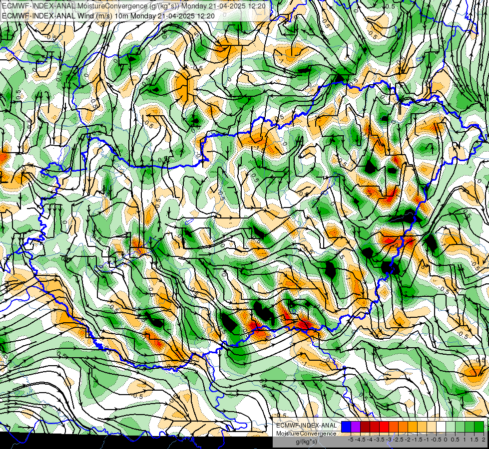
Task: Click the pale beige legend swatch, -1 to -0.5
Action: coord(432,427)
